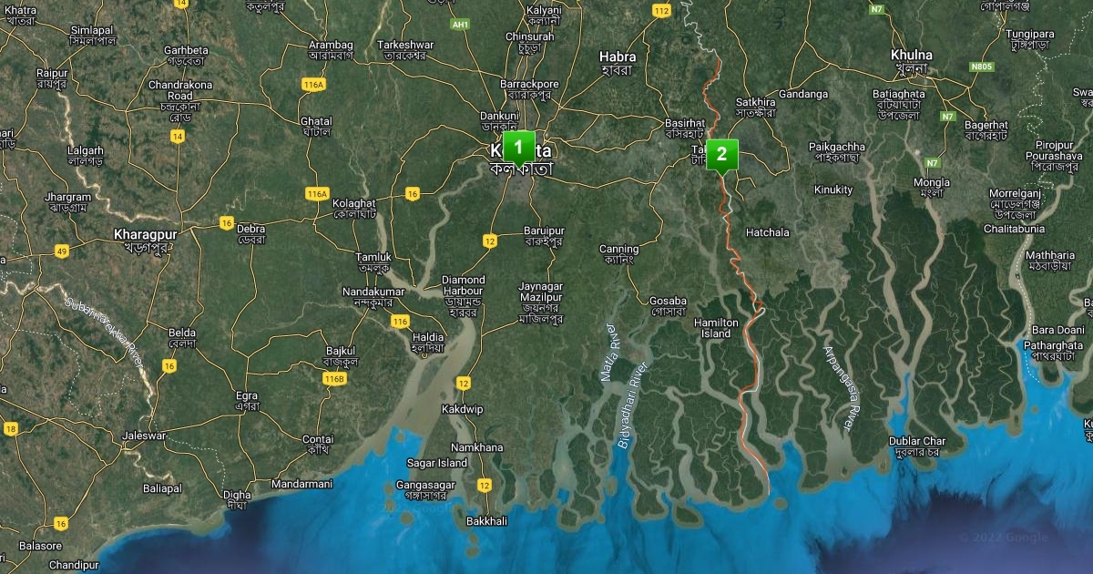
Task: Click the 18 highway shield near Jaleswar
Action: pyautogui.click(x=11, y=428)
